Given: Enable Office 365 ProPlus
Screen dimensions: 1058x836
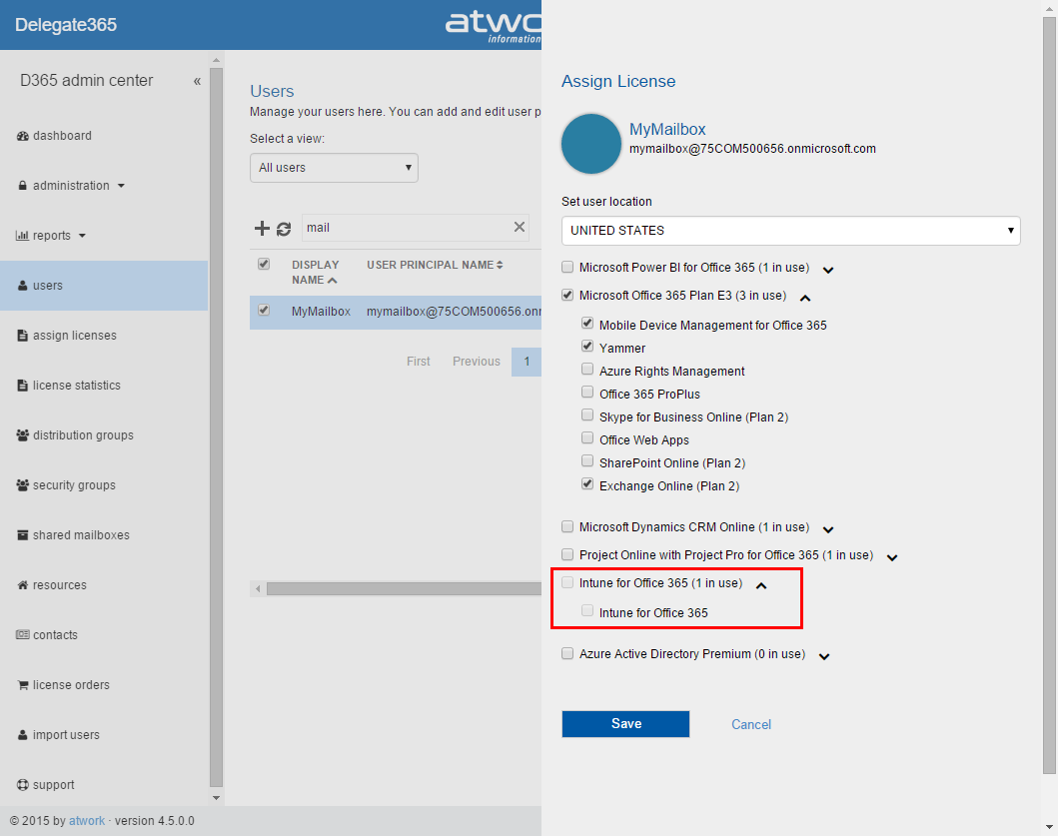Looking at the screenshot, I should pos(587,392).
